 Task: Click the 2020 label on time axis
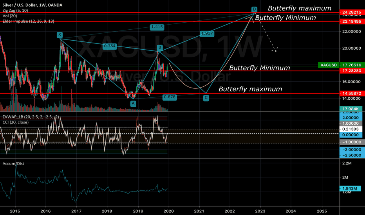coord(168,211)
